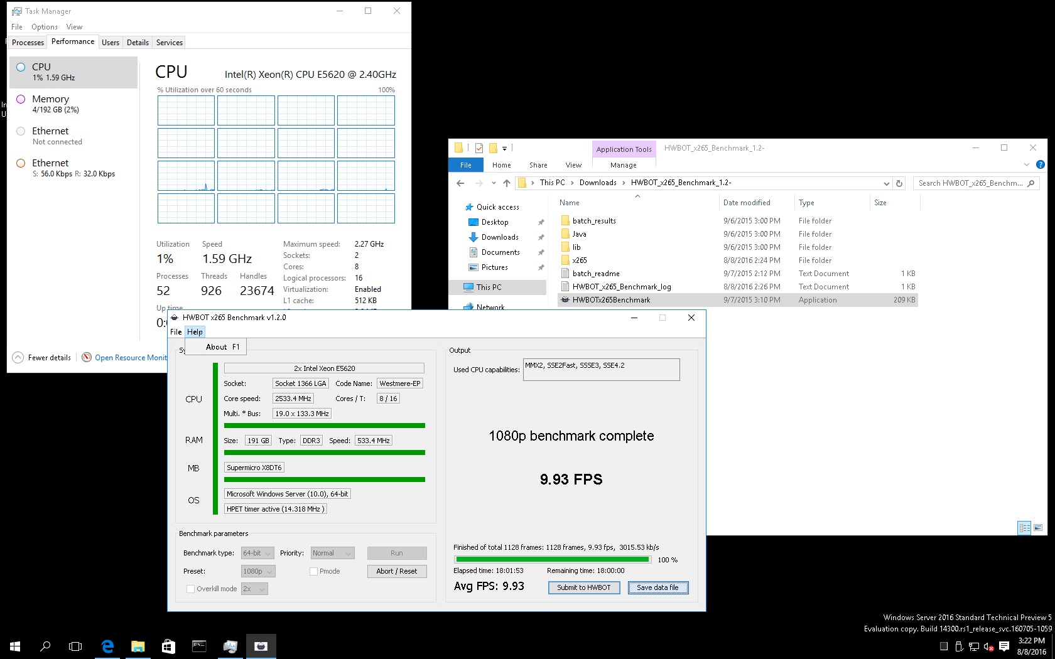Viewport: 1055px width, 659px height.
Task: Click Explorer title bar properties checkmark icon
Action: pos(479,148)
